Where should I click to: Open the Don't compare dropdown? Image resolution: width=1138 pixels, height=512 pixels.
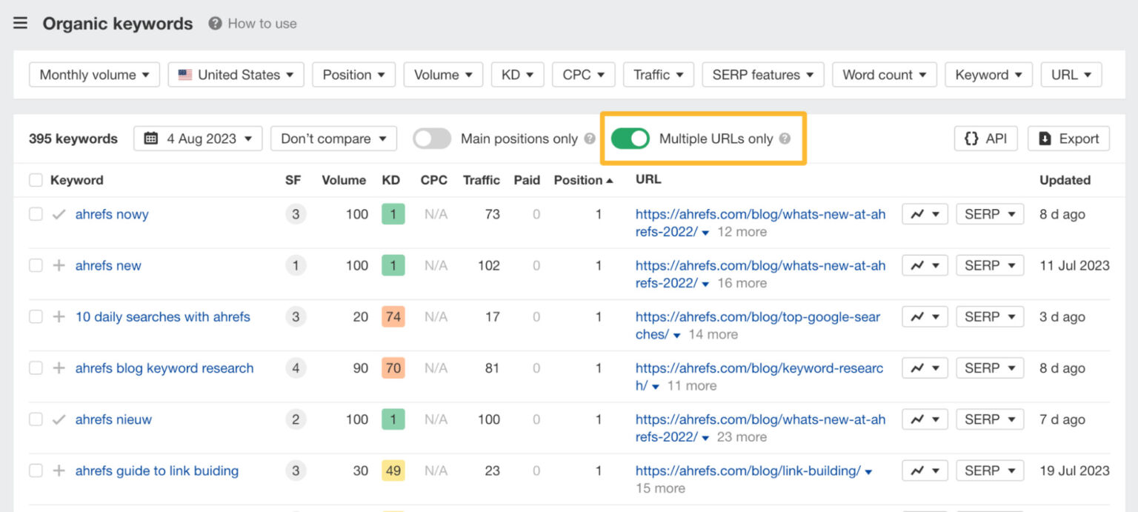click(333, 139)
